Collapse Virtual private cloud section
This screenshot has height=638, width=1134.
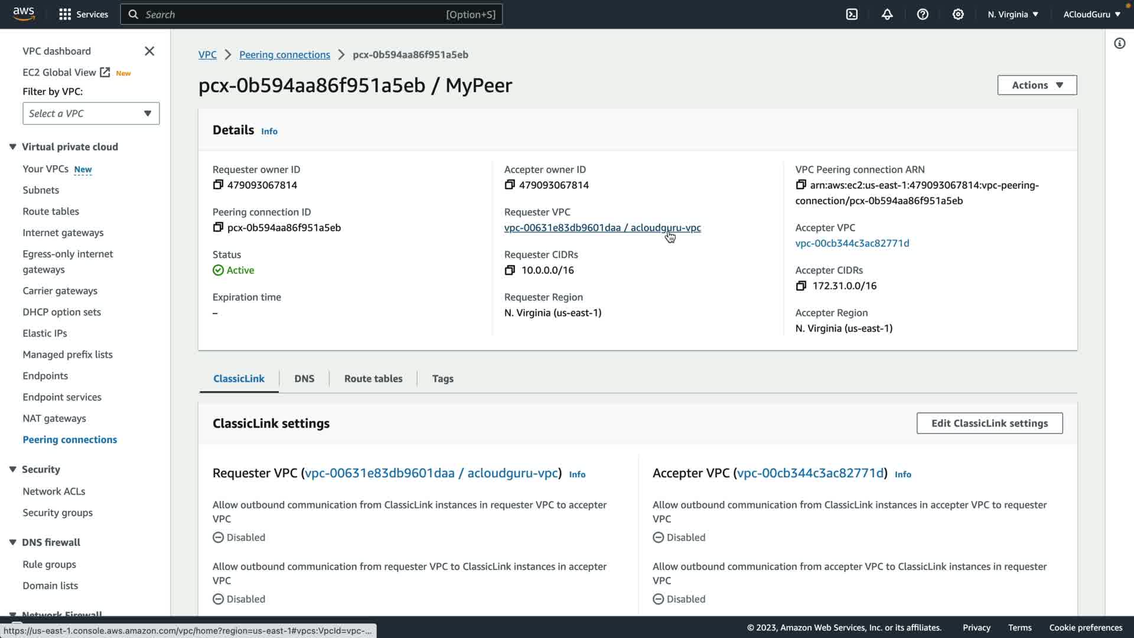(x=13, y=147)
